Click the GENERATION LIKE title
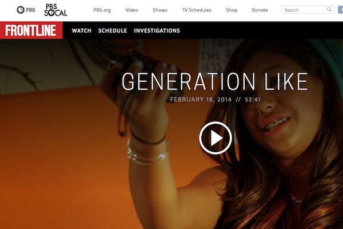Viewport: 343px width, 229px height. (215, 81)
